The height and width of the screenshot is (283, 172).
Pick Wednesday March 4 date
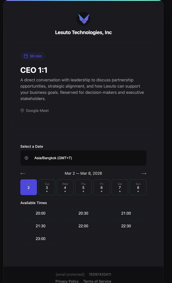[65, 187]
